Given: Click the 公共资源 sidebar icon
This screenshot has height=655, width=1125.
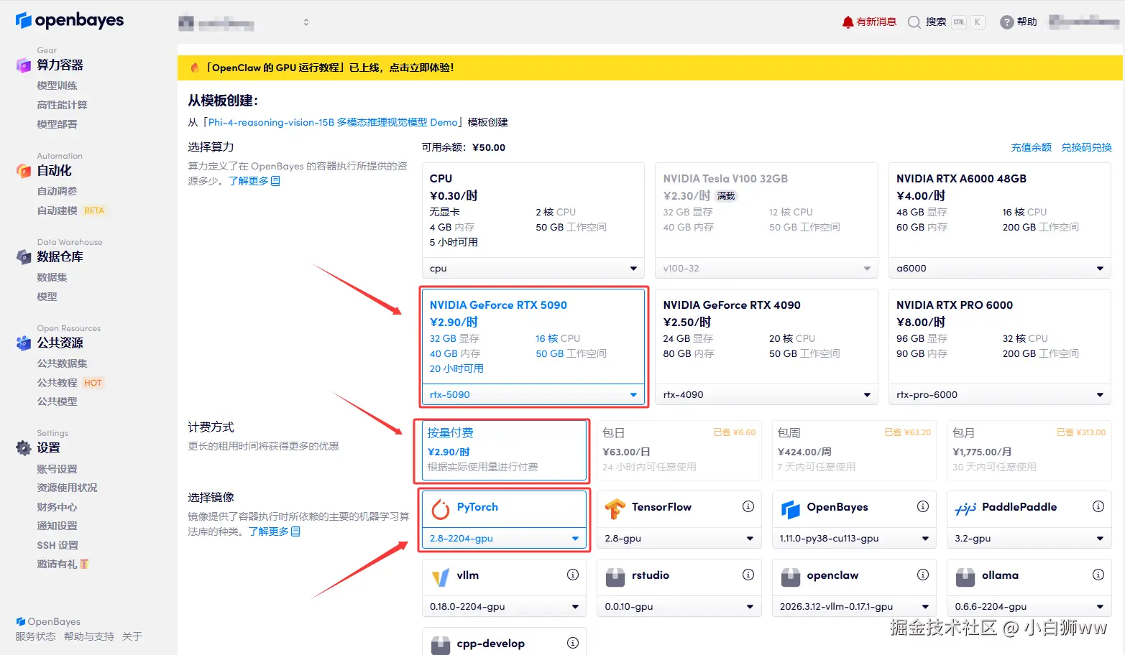Looking at the screenshot, I should click(x=24, y=343).
